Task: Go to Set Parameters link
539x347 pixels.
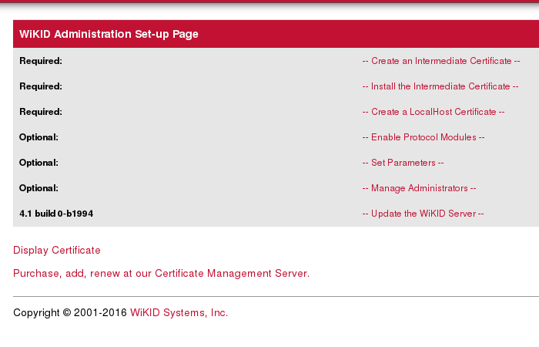Action: (403, 163)
